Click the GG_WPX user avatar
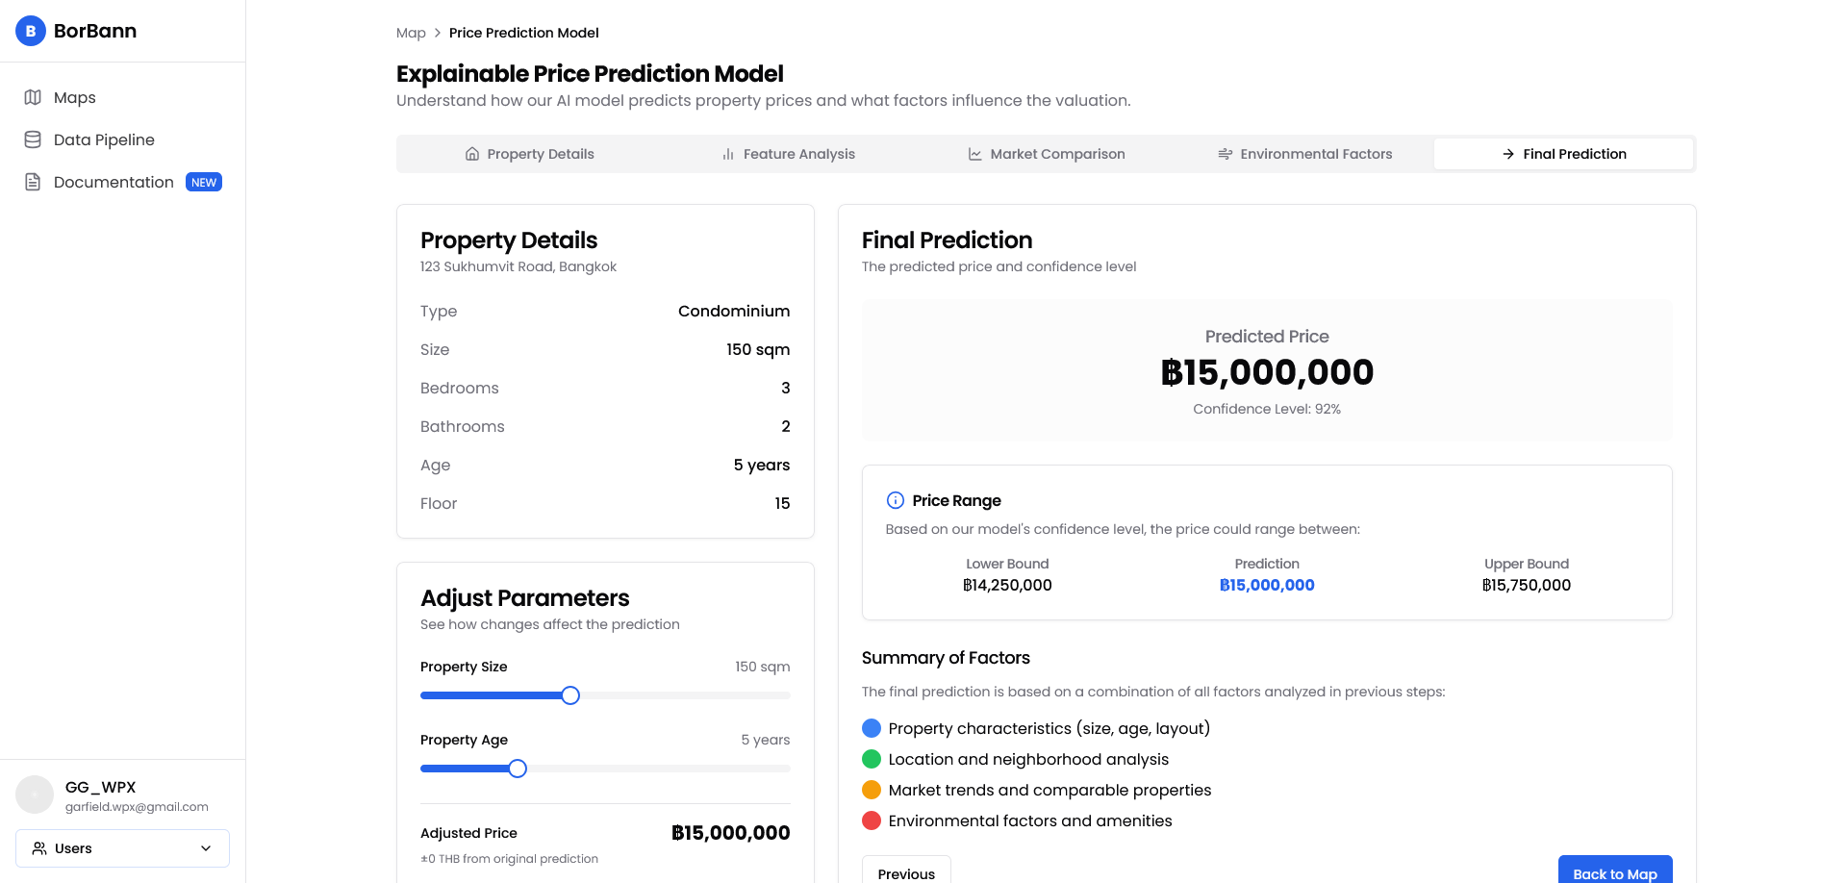The width and height of the screenshot is (1846, 883). (35, 795)
